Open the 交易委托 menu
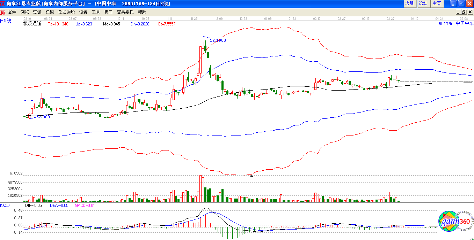Viewport: 474px width, 240px height. (x=125, y=12)
